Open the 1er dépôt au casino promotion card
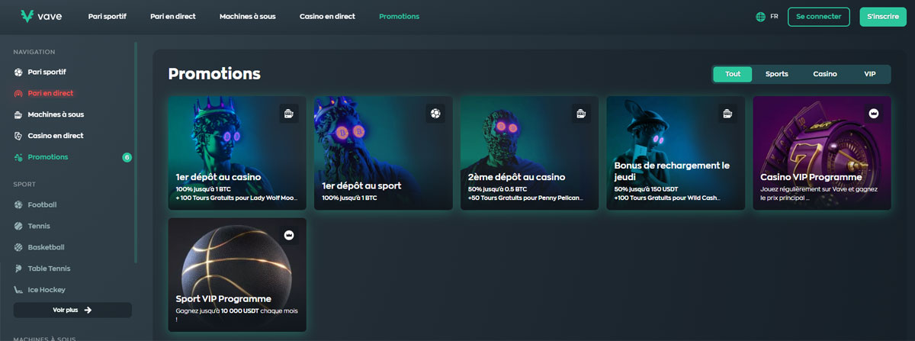This screenshot has width=915, height=341. point(237,153)
